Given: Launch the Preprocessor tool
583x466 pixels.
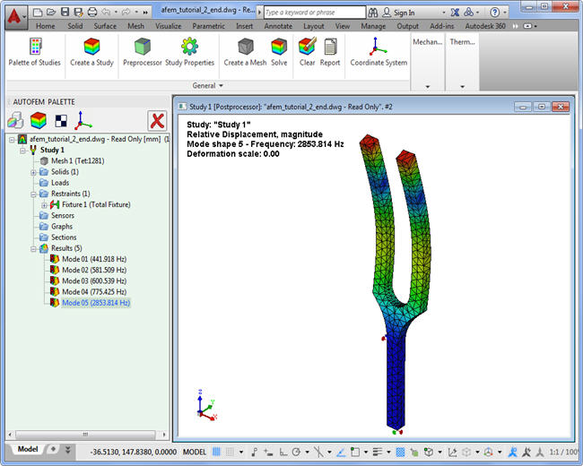Looking at the screenshot, I should click(142, 53).
